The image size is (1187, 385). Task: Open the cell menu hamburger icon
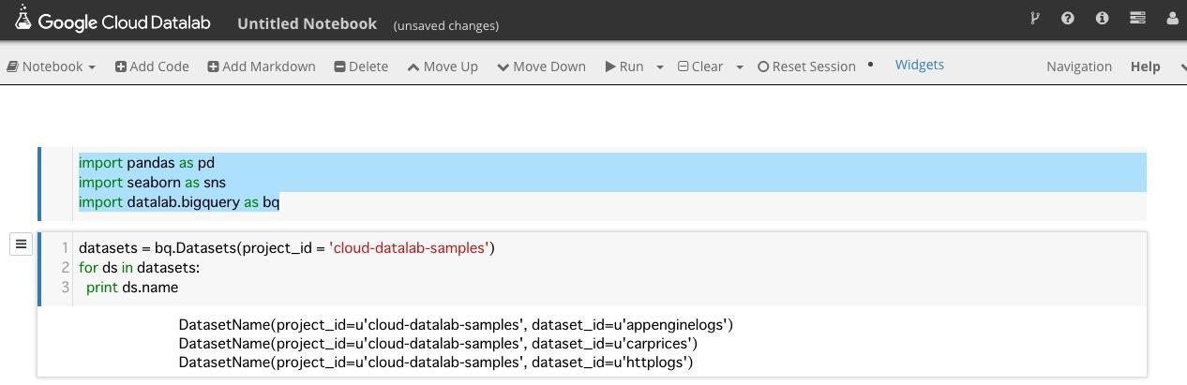point(21,244)
